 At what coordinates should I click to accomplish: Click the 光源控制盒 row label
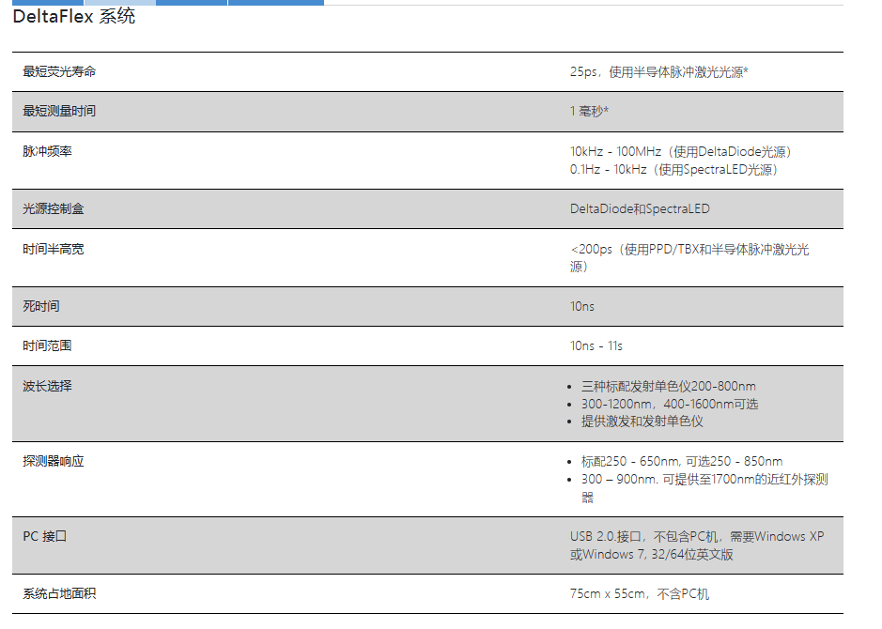[53, 209]
